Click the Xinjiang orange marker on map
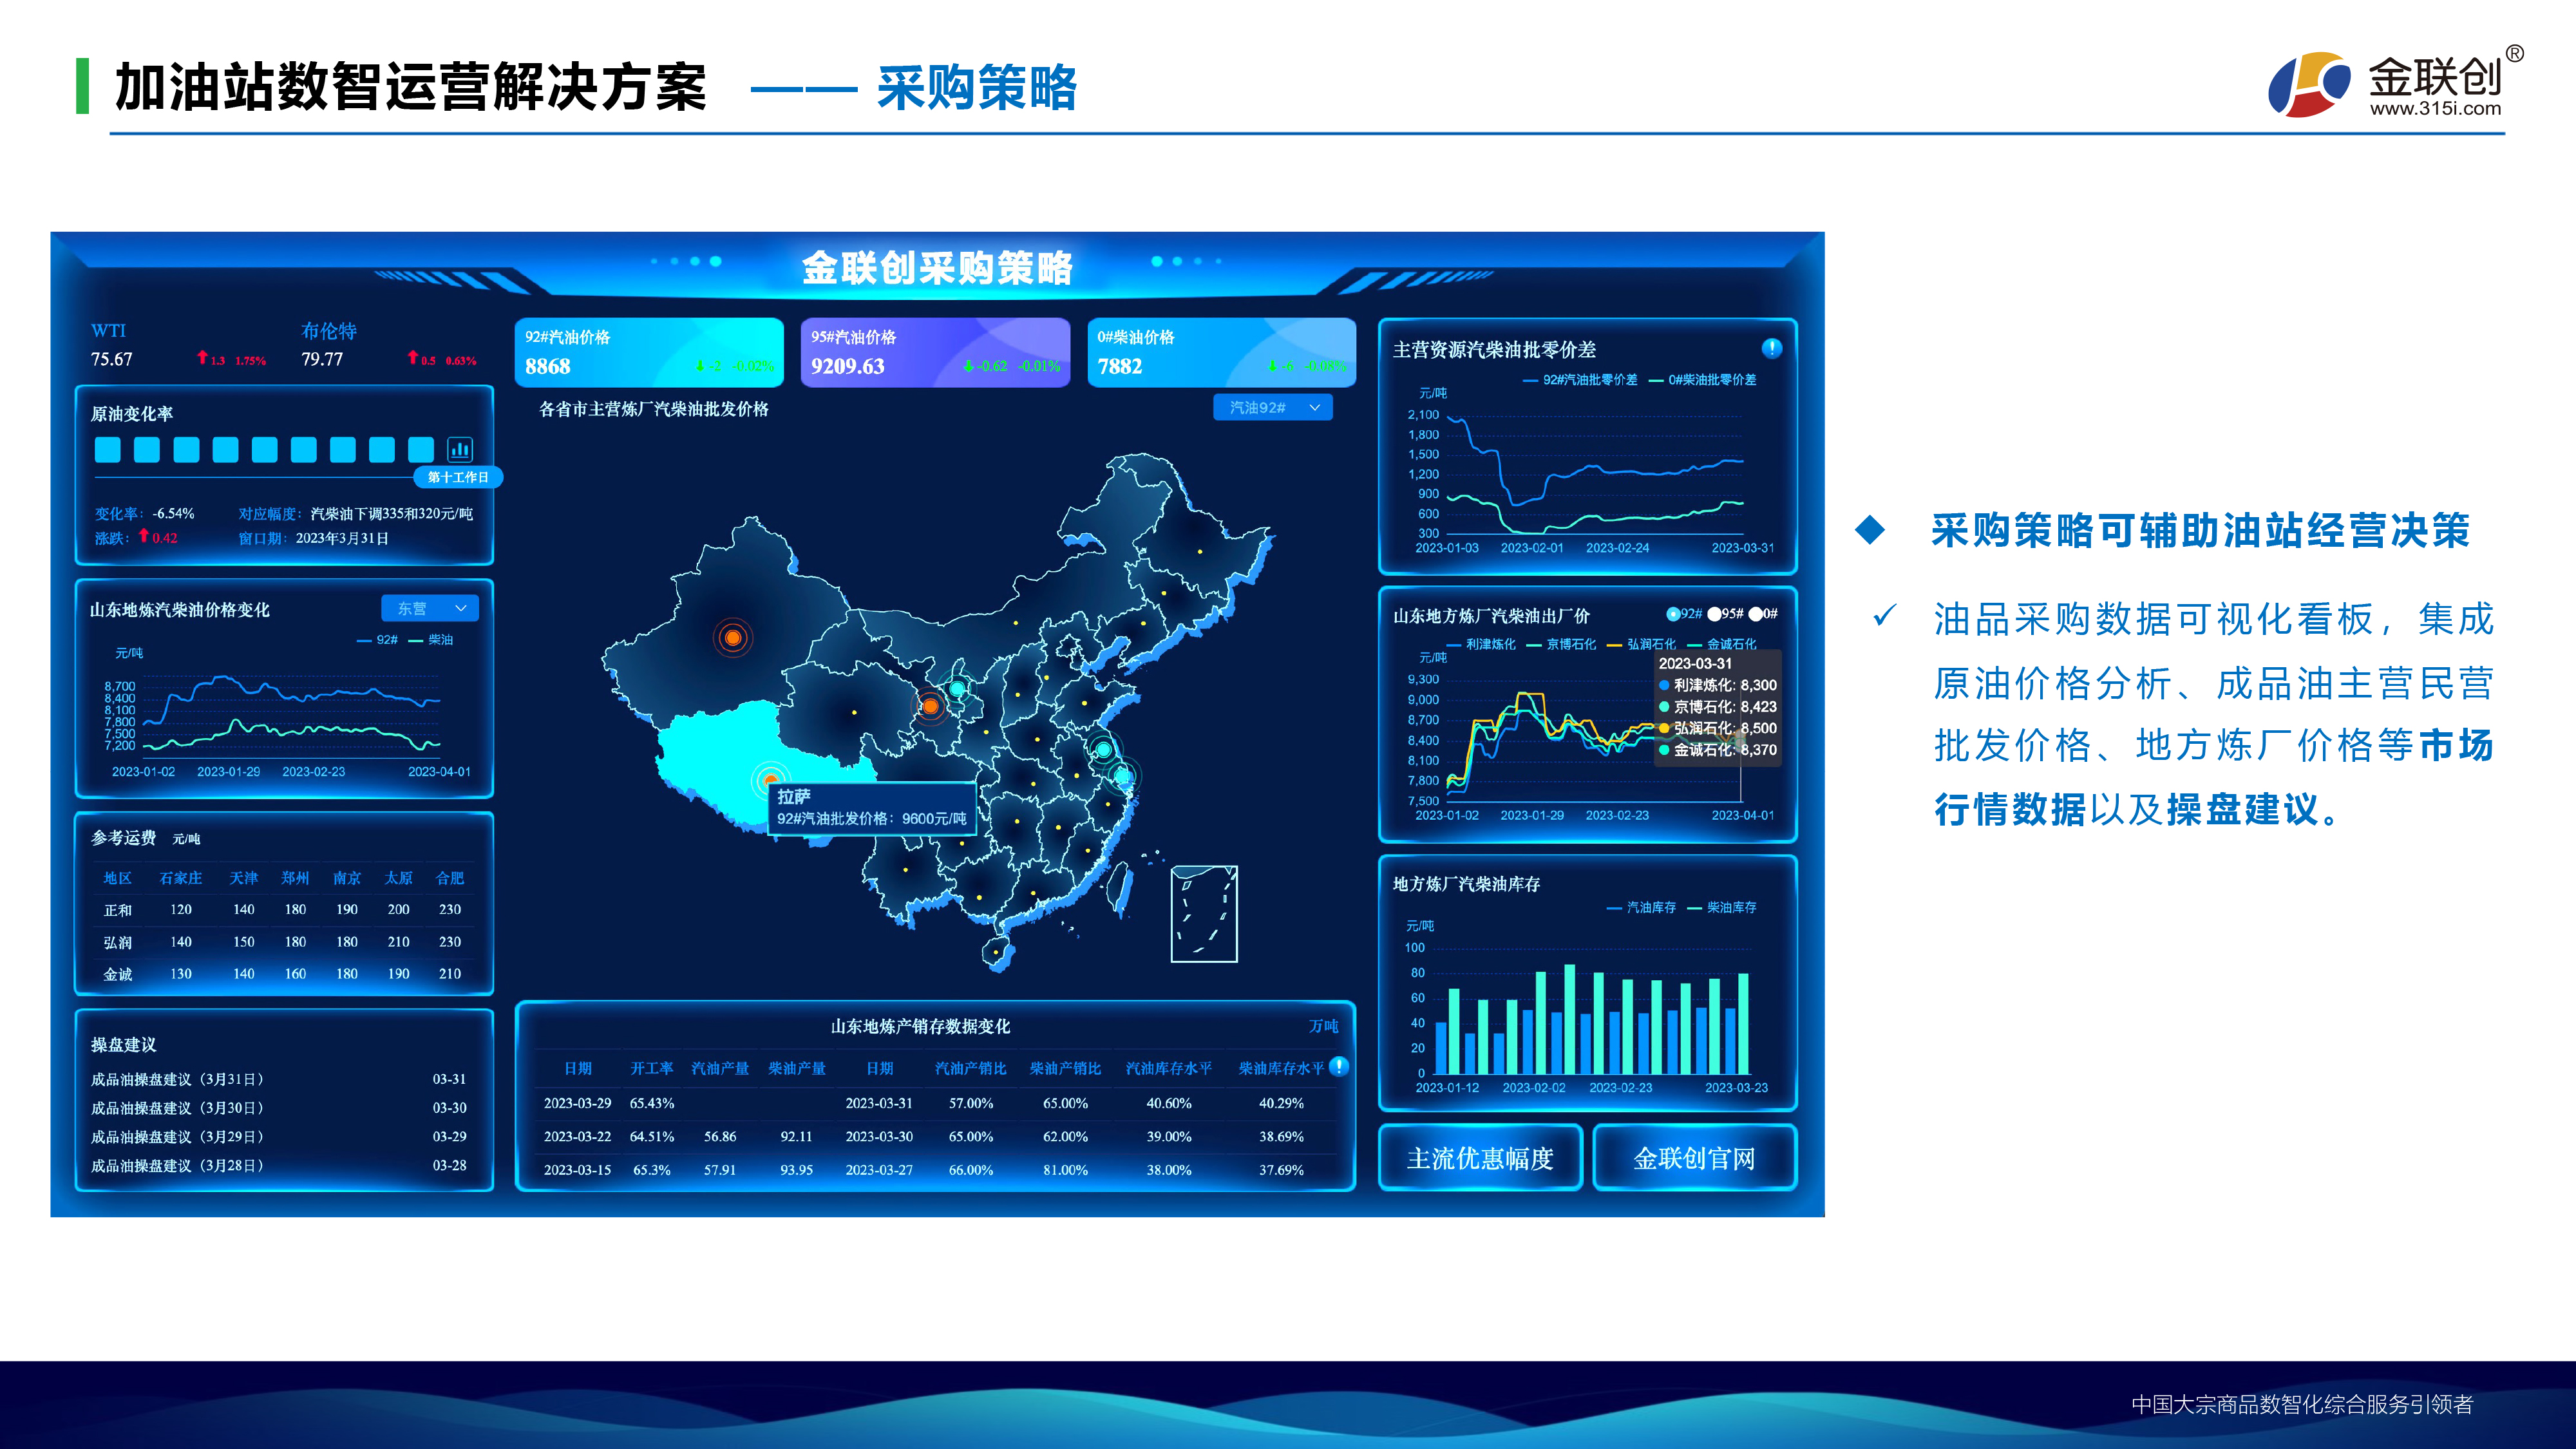This screenshot has width=2576, height=1449. 733,637
